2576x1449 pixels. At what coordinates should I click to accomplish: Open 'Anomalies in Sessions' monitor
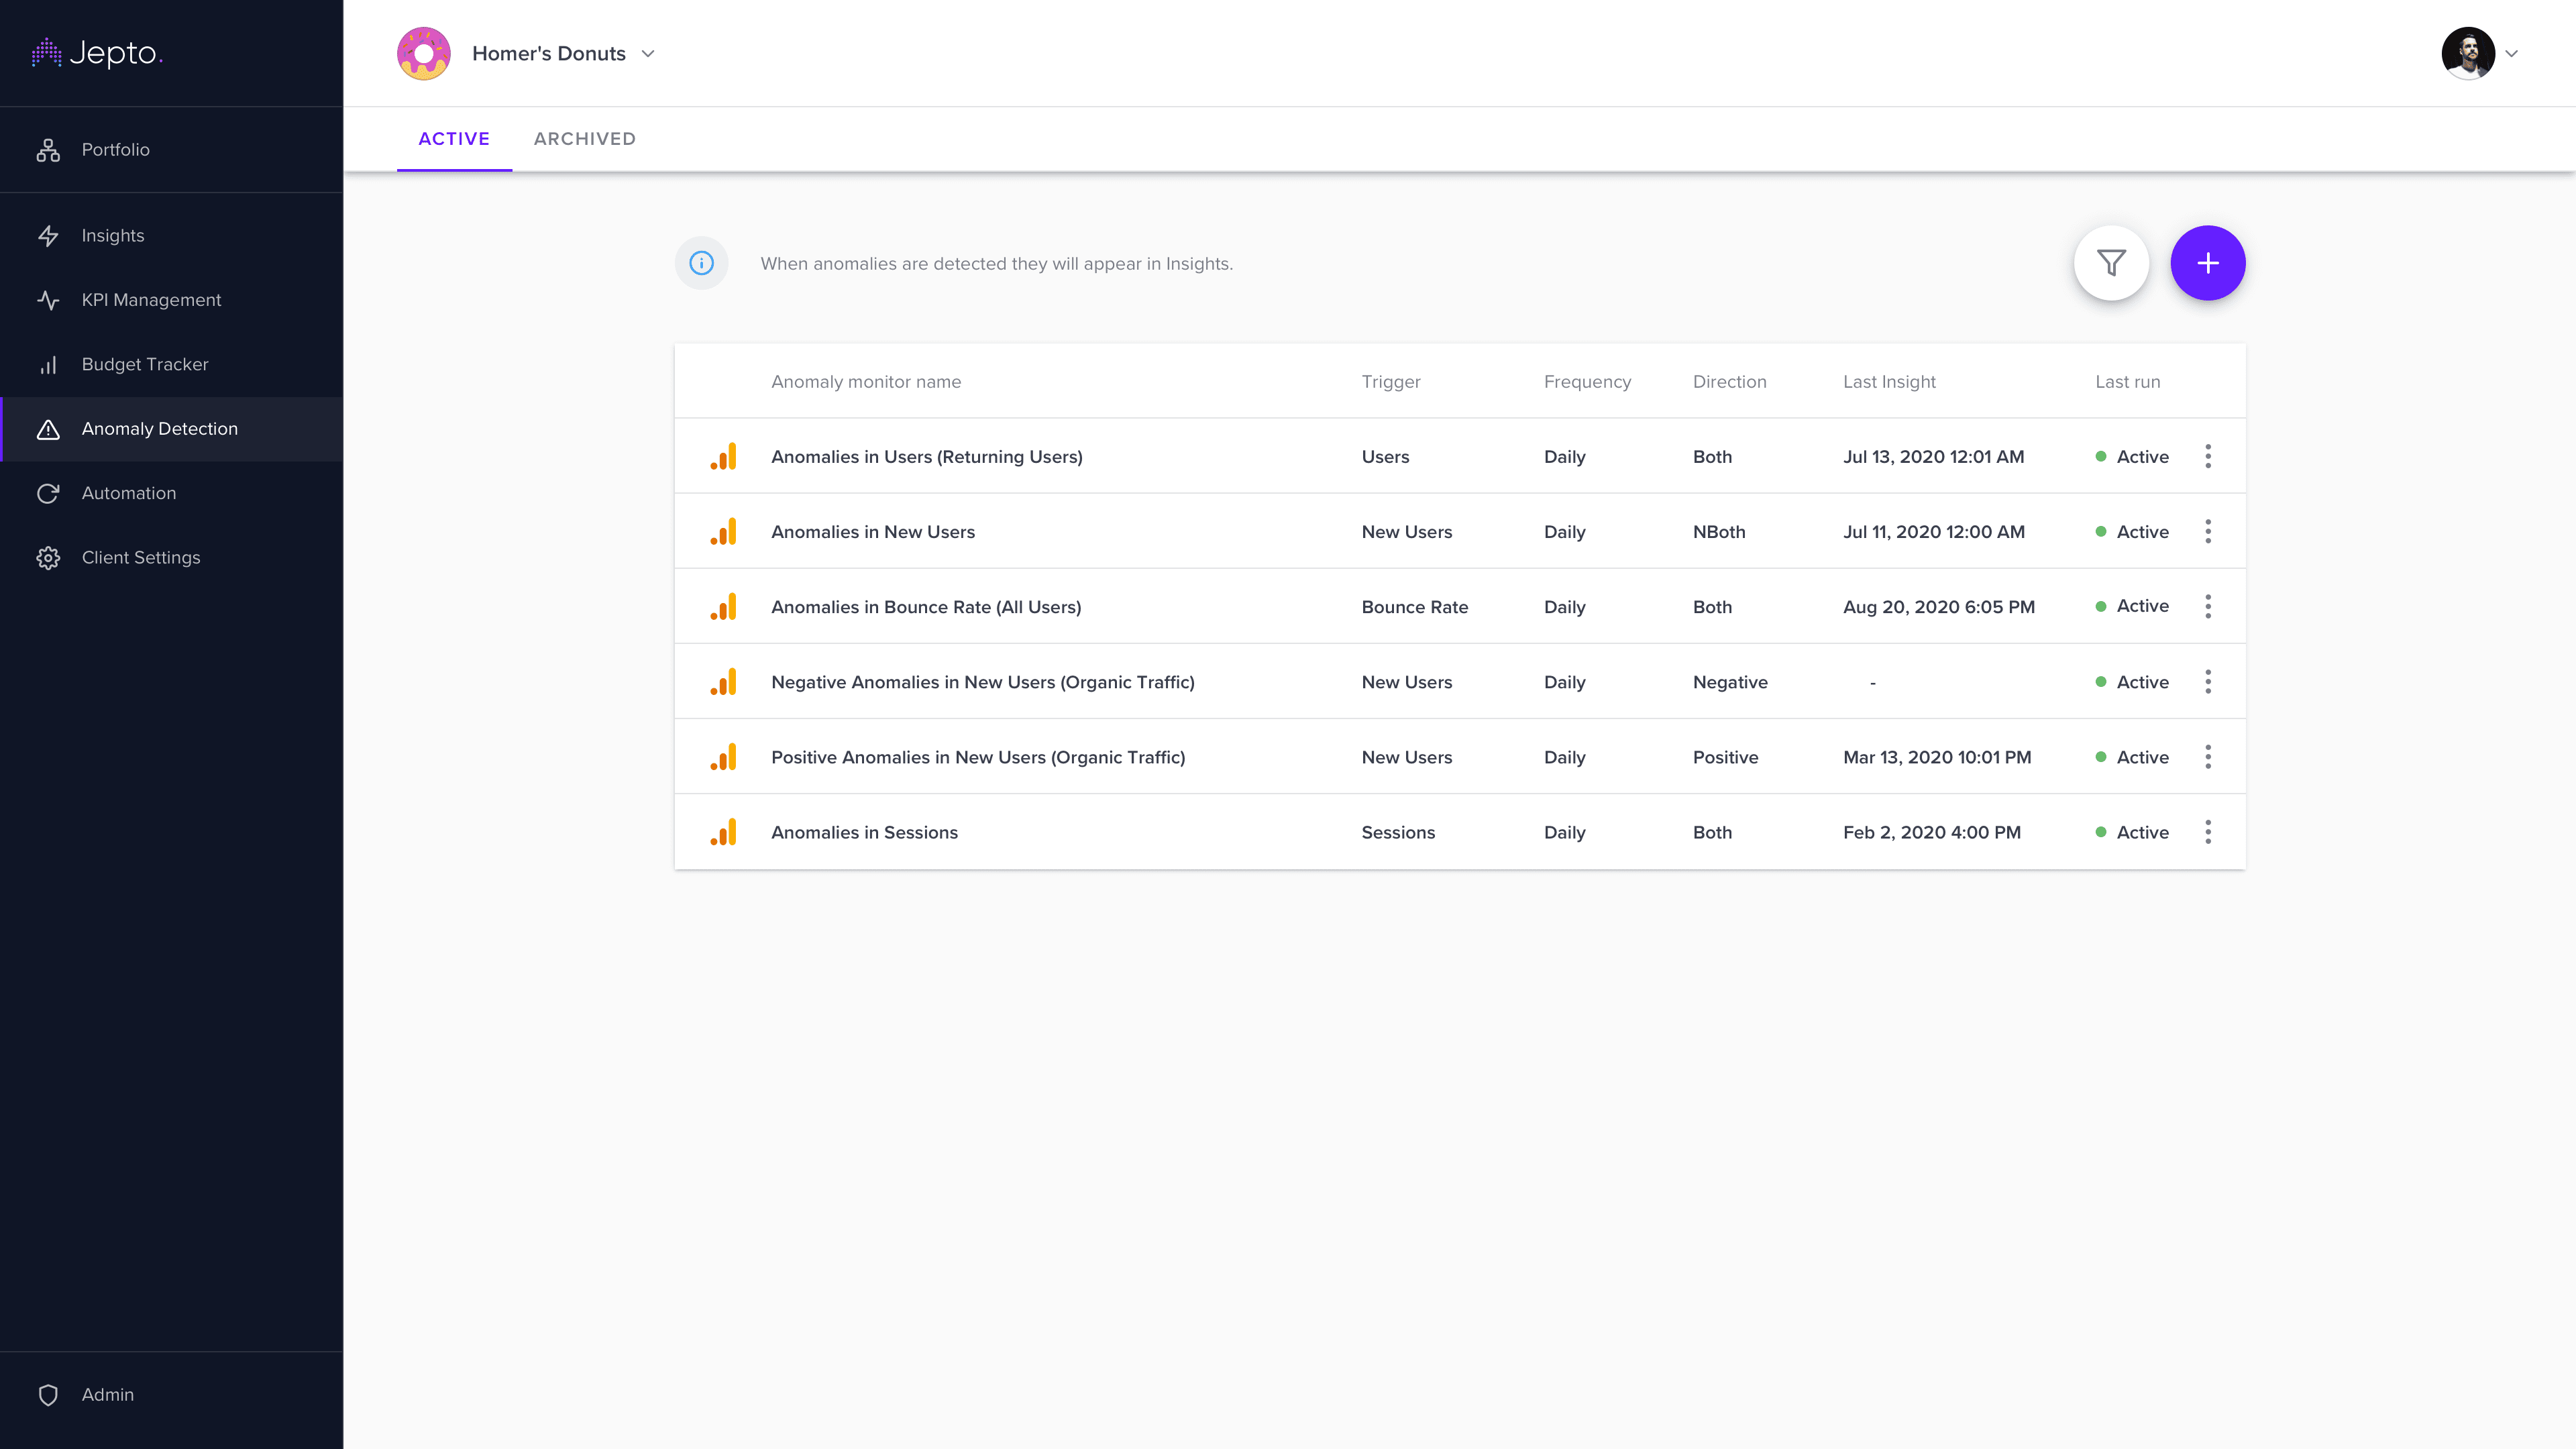coord(864,832)
